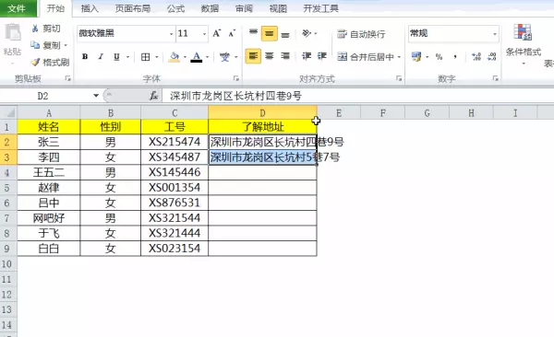Switch to 开发工具 (Developer) tab
Image resolution: width=554 pixels, height=337 pixels.
click(x=320, y=8)
